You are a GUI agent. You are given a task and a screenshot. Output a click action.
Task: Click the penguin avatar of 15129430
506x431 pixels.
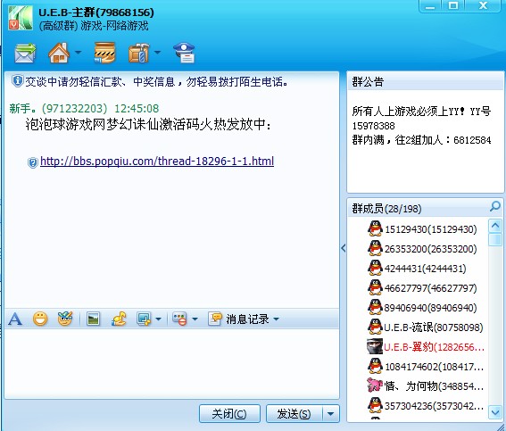click(375, 228)
